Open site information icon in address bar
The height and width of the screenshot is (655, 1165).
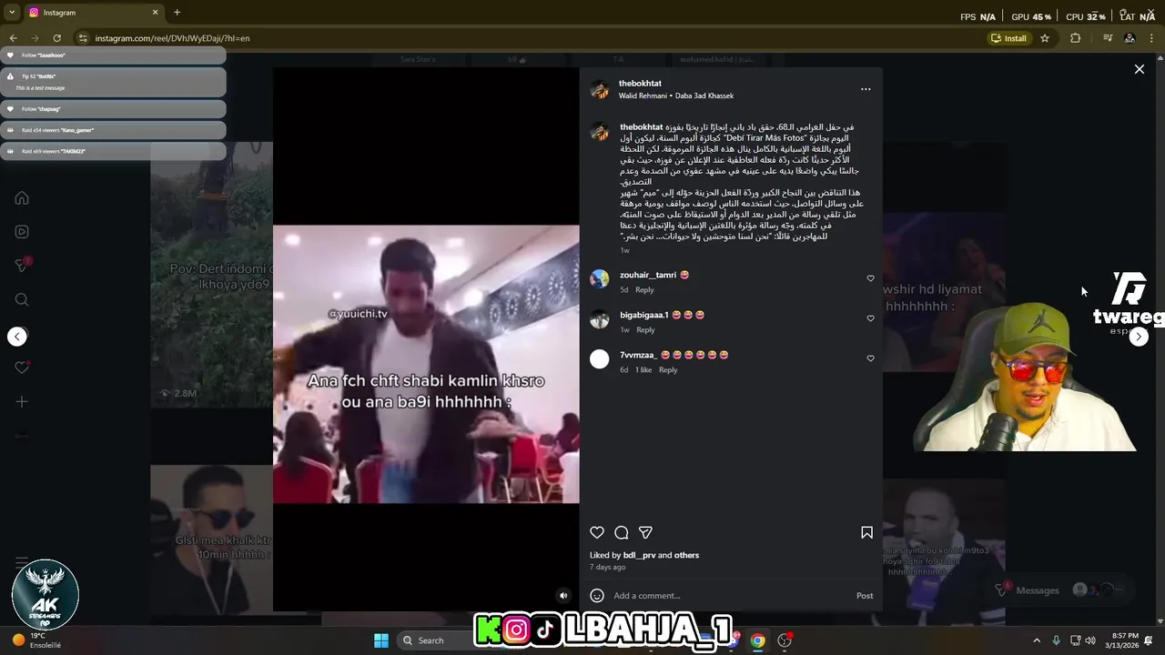pyautogui.click(x=83, y=38)
